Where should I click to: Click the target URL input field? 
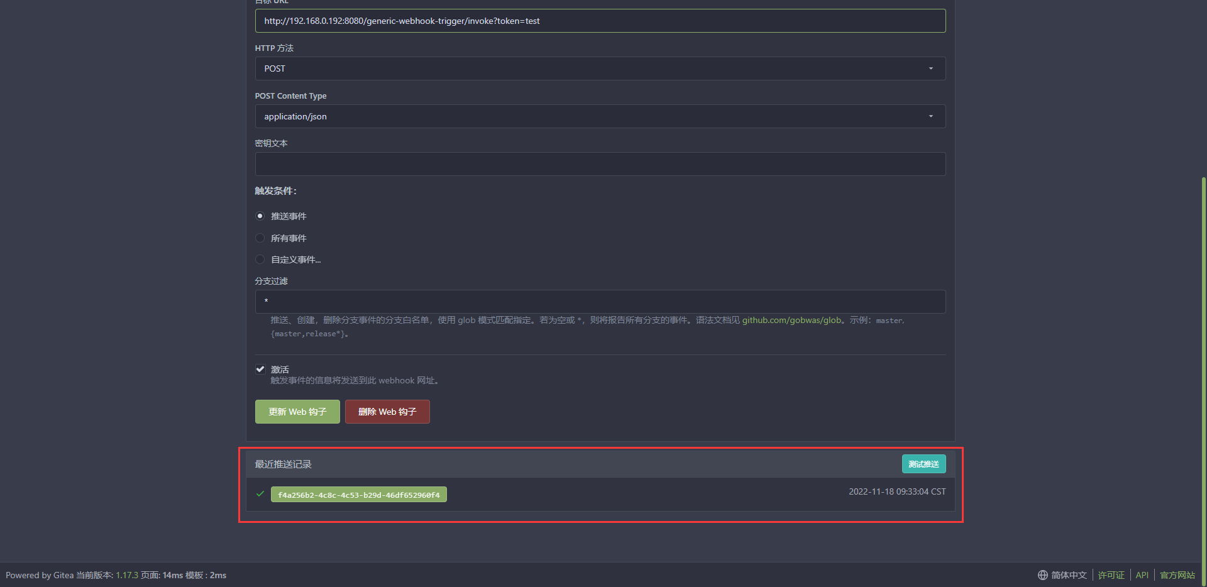click(600, 21)
